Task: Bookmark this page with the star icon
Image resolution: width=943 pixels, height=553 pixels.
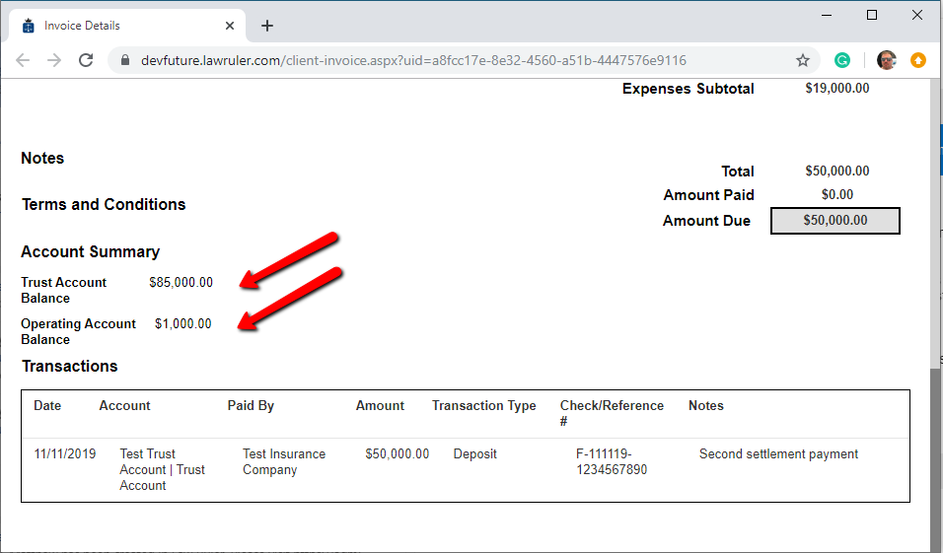Action: (802, 60)
